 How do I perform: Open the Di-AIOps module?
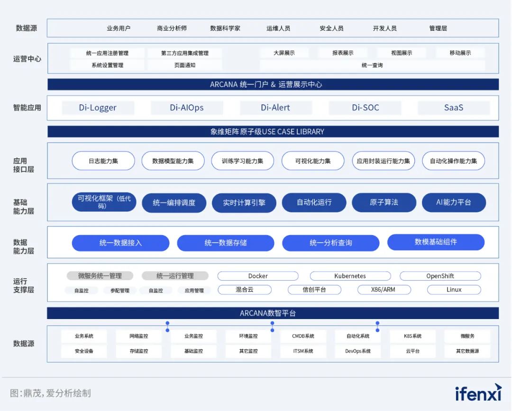coord(187,108)
